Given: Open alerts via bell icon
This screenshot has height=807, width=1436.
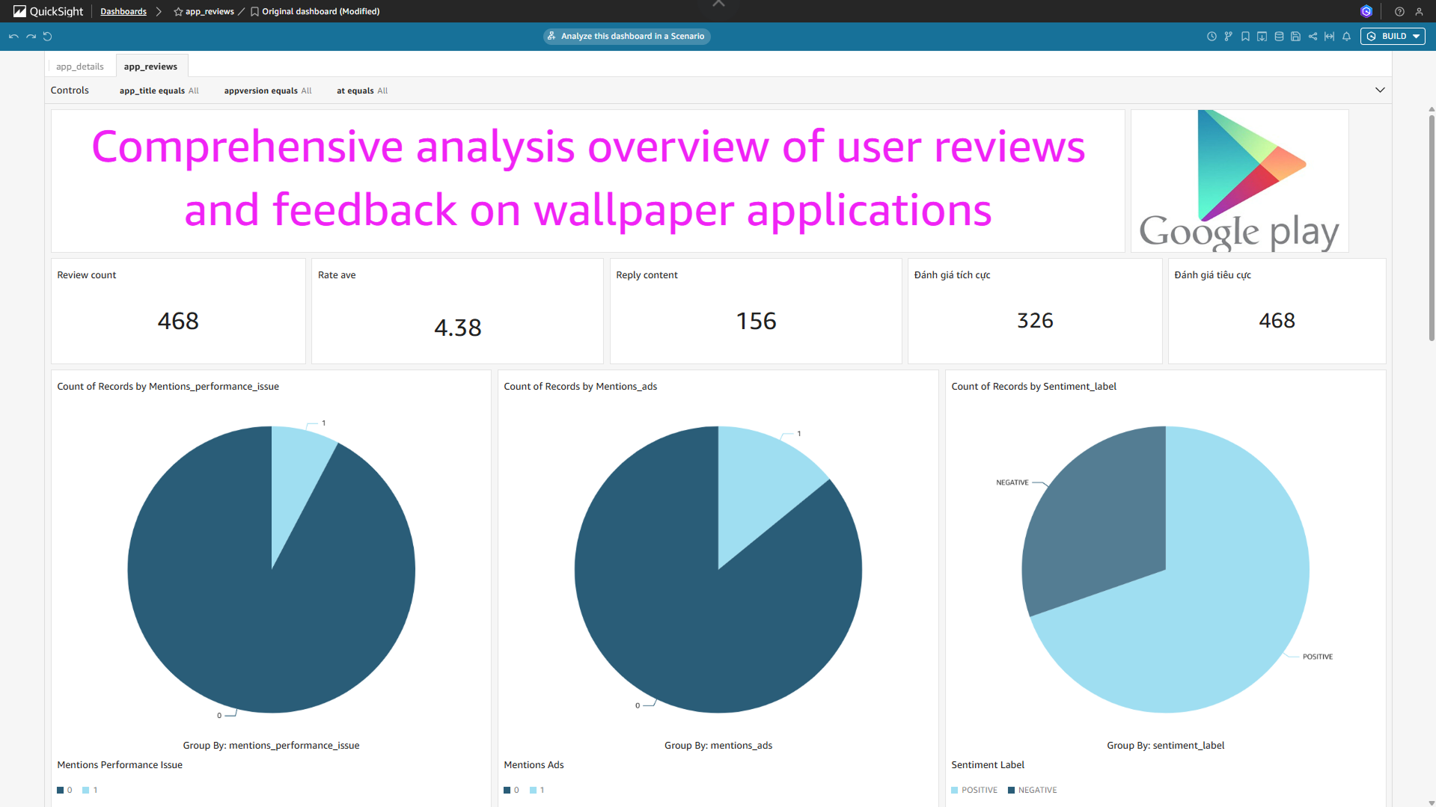Looking at the screenshot, I should pos(1346,37).
